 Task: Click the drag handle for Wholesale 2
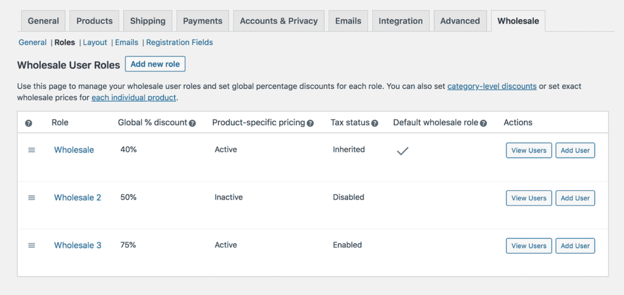[x=32, y=198]
